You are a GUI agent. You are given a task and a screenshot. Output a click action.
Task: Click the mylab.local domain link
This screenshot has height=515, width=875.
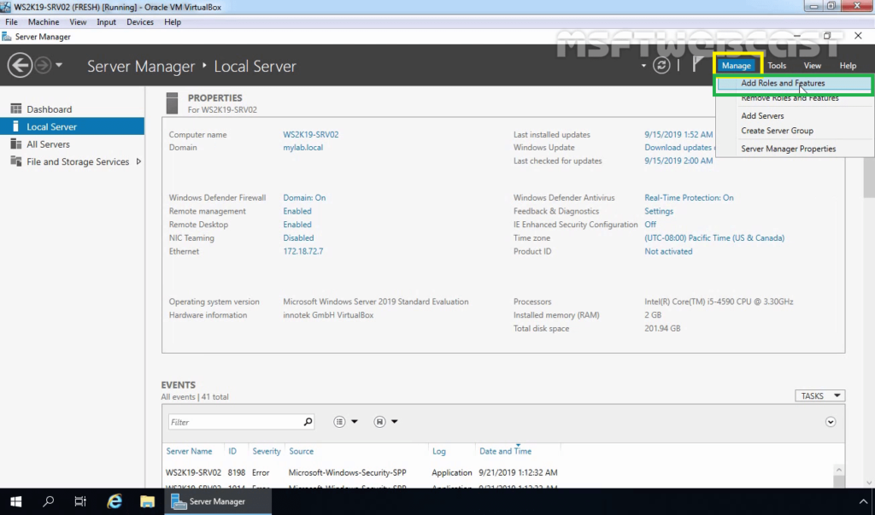pos(302,147)
